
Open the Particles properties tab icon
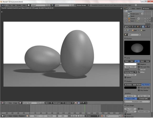149,27
